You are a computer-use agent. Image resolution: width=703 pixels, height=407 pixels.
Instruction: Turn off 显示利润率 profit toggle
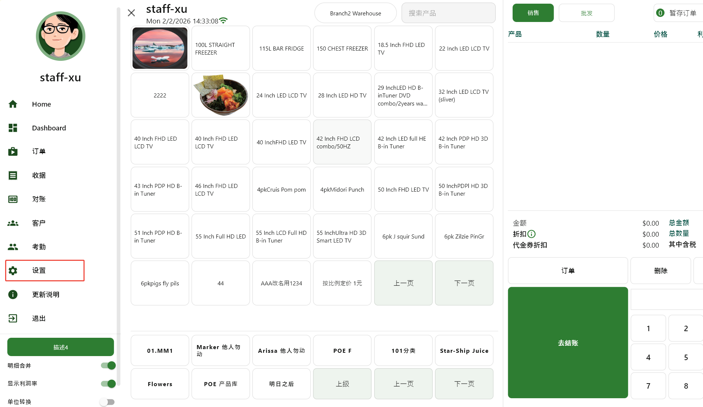coord(108,384)
